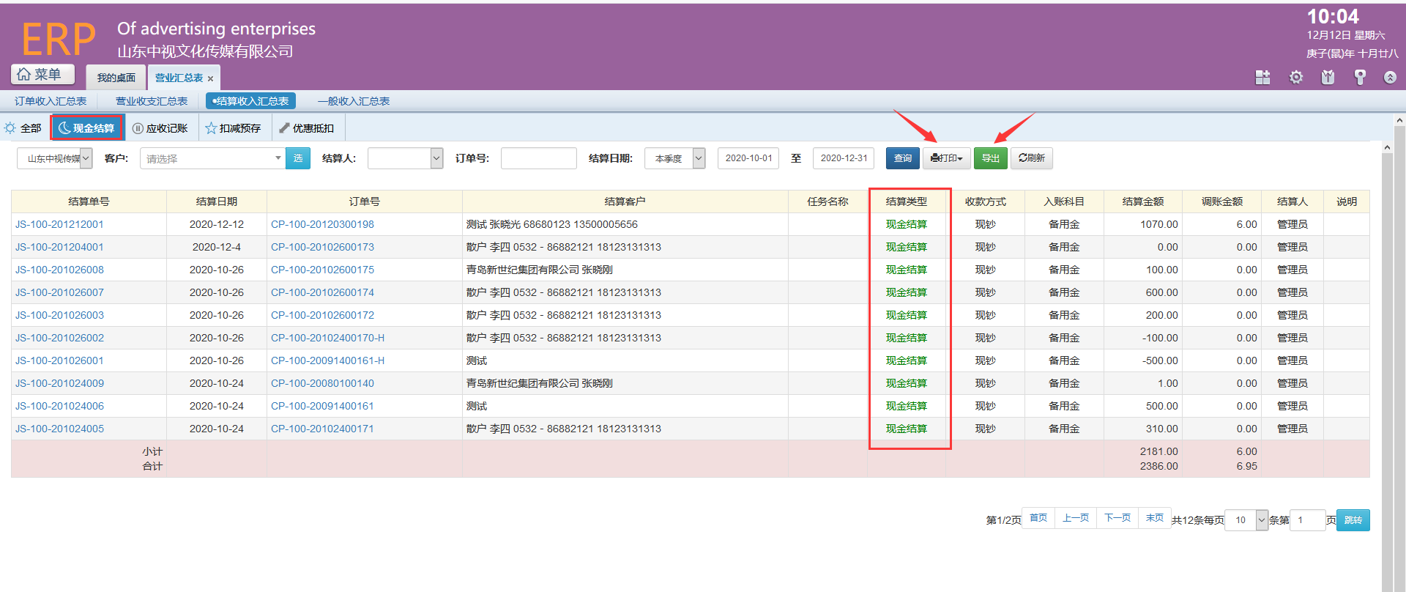Open the 菜单 home menu button
Viewport: 1406px width, 592px height.
tap(42, 75)
